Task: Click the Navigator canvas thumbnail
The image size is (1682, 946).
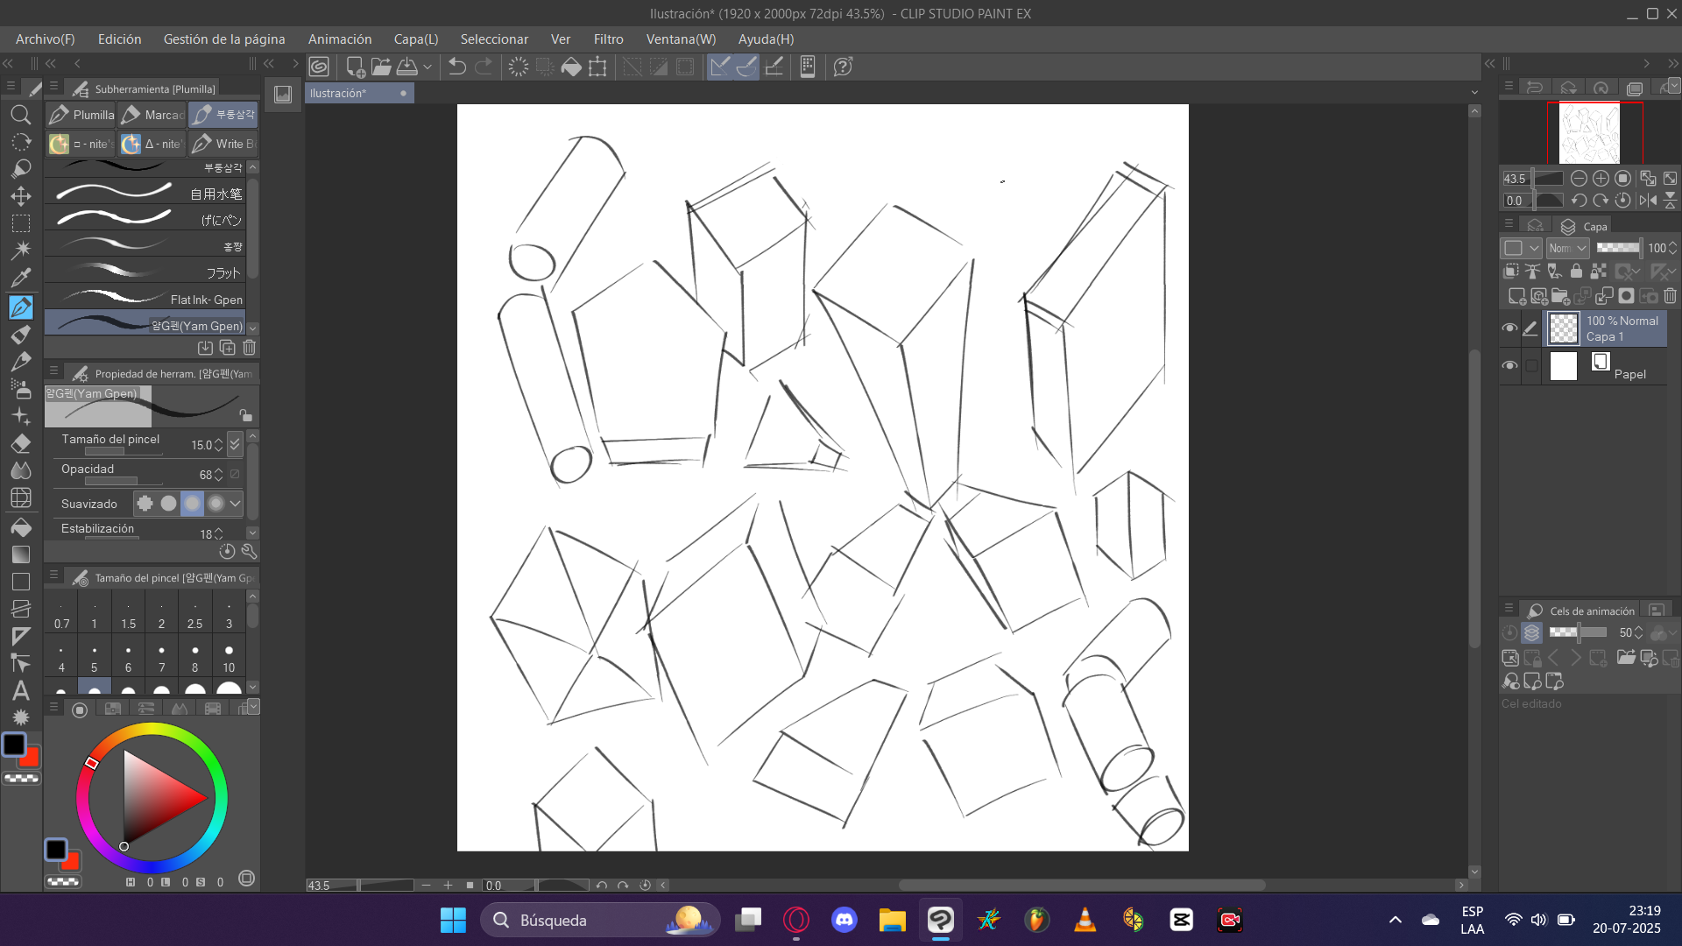Action: (1589, 133)
